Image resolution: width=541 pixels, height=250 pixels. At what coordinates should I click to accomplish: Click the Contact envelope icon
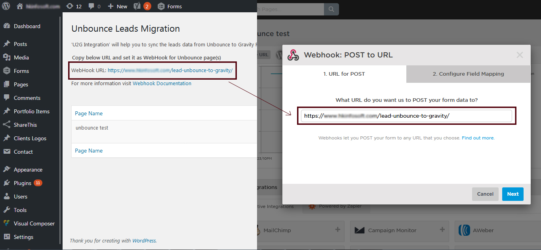[x=7, y=152]
